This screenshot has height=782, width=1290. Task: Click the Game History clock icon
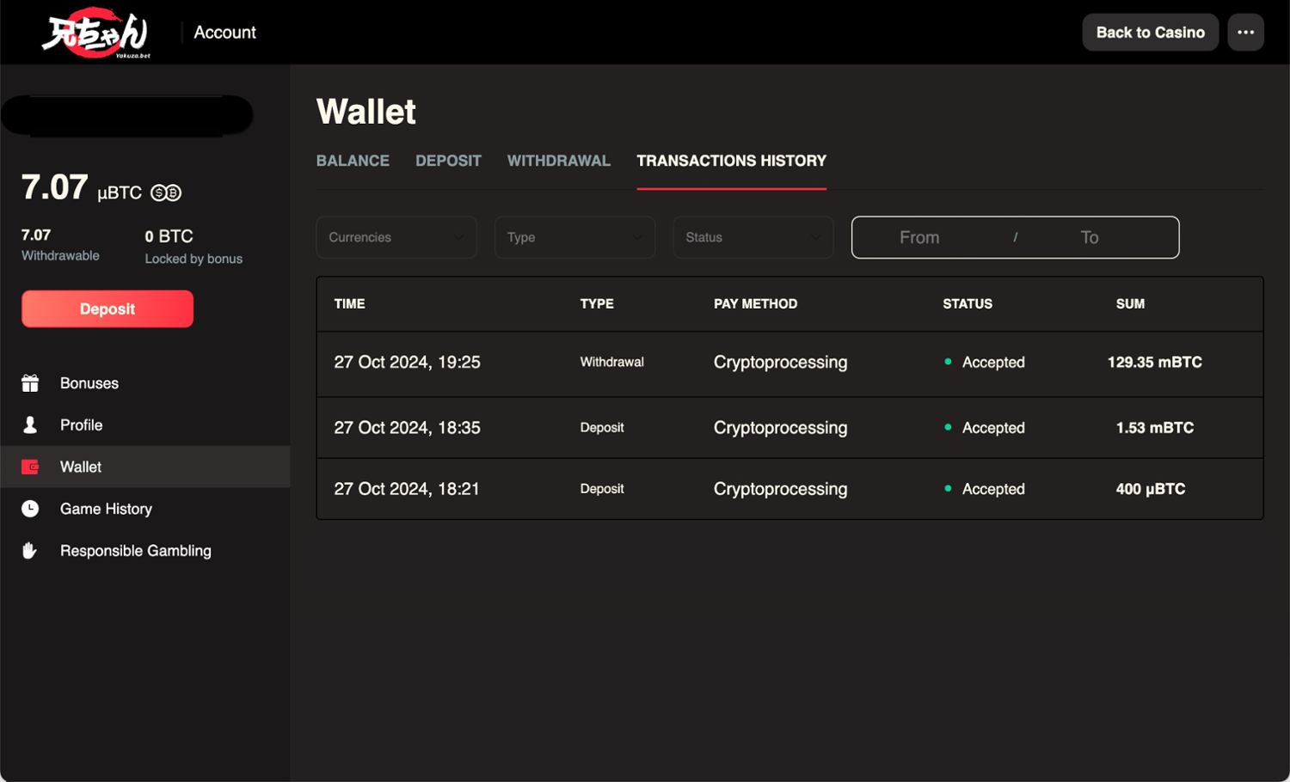coord(30,509)
